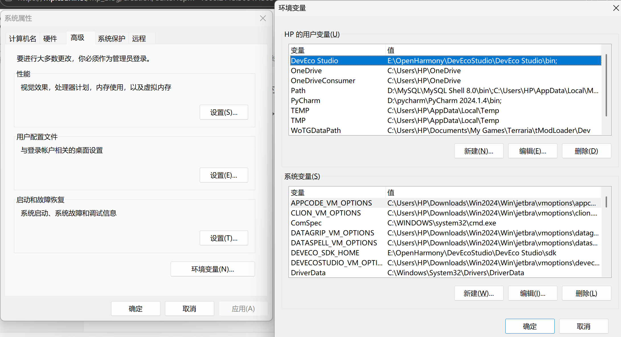
Task: Open performance 设置(S) button
Action: point(224,112)
